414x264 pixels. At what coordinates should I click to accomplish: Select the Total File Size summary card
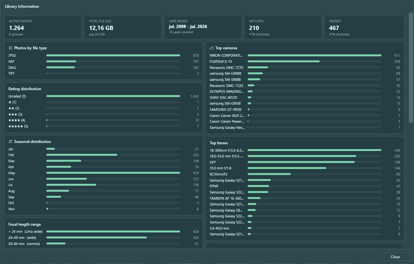coord(123,28)
